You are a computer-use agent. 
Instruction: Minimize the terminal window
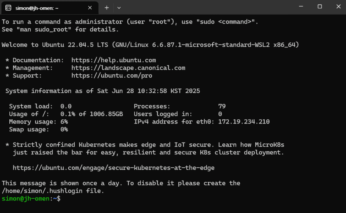tap(301, 7)
